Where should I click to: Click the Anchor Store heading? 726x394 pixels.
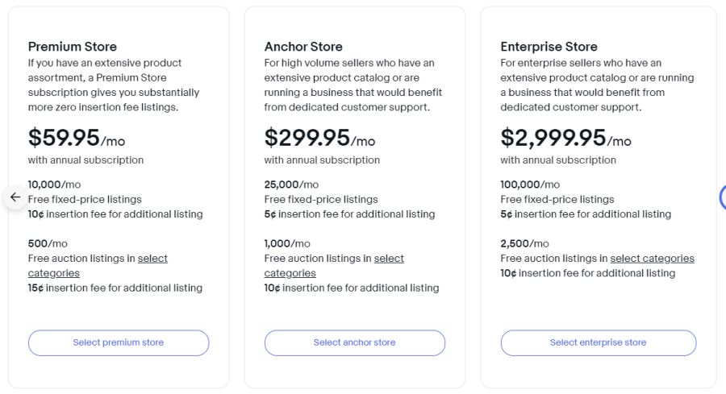(x=303, y=47)
